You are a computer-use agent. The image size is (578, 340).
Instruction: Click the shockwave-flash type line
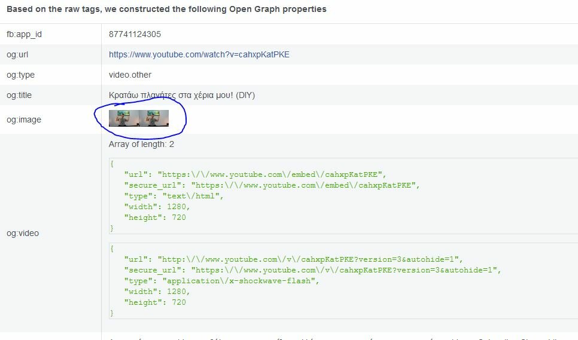point(221,281)
